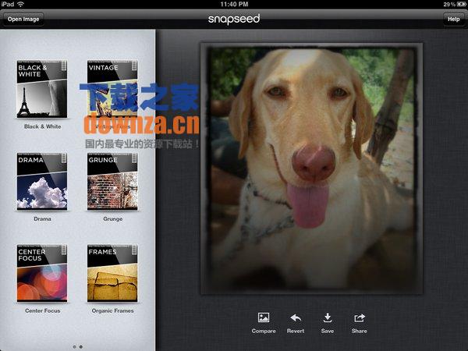Click the 'Black & White' caption text

42,126
